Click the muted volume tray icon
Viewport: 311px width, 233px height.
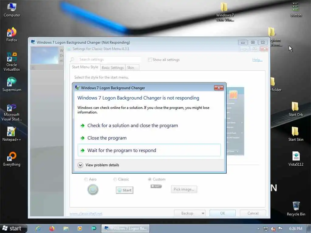pos(273,229)
